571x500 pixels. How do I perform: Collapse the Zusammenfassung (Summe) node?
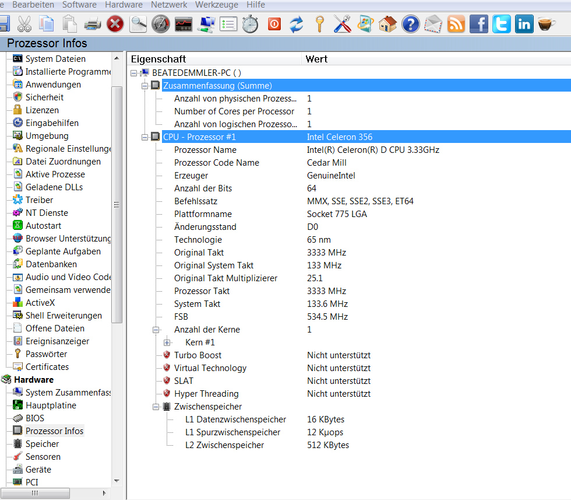[x=145, y=86]
